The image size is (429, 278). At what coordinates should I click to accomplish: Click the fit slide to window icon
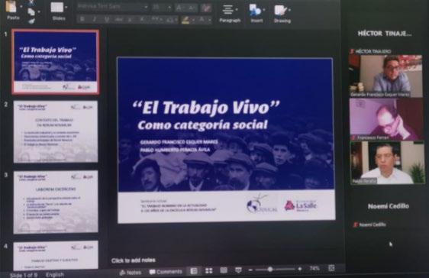pyautogui.click(x=331, y=268)
